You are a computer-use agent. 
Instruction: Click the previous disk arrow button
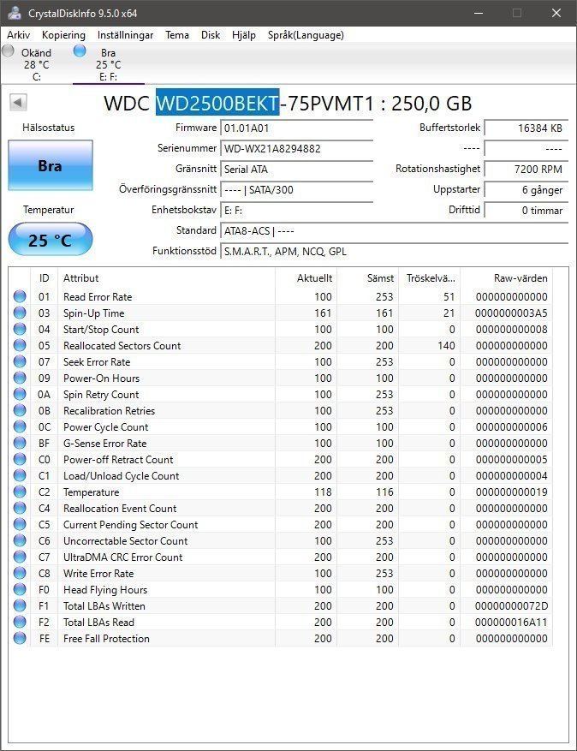tap(18, 102)
